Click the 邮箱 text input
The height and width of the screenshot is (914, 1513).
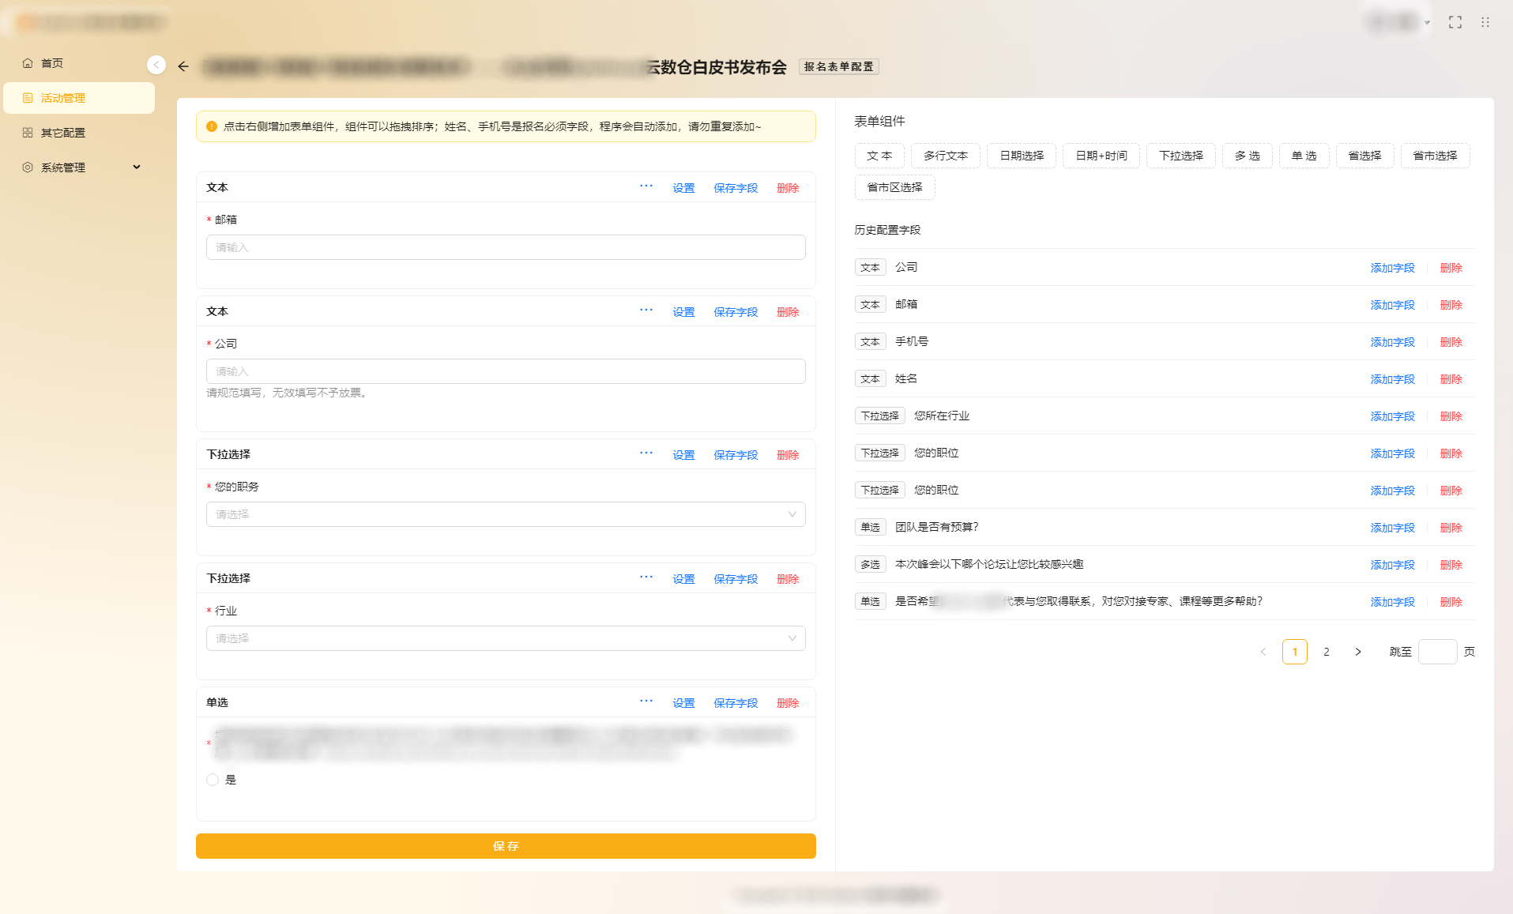(506, 247)
